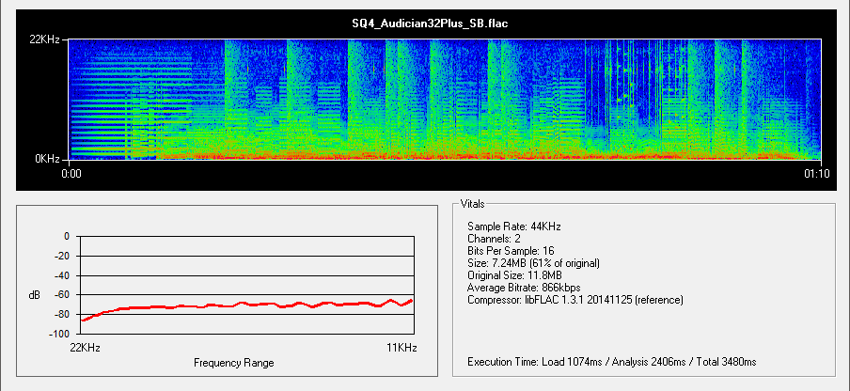Image resolution: width=850 pixels, height=391 pixels.
Task: Click the Frequency Range axis caption
Action: coord(233,362)
